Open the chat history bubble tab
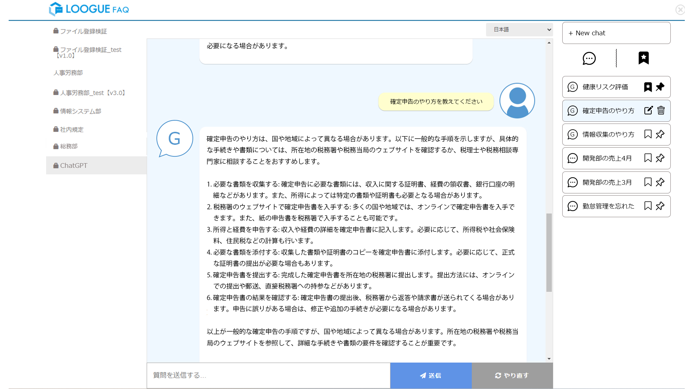This screenshot has height=389, width=692. pyautogui.click(x=589, y=58)
